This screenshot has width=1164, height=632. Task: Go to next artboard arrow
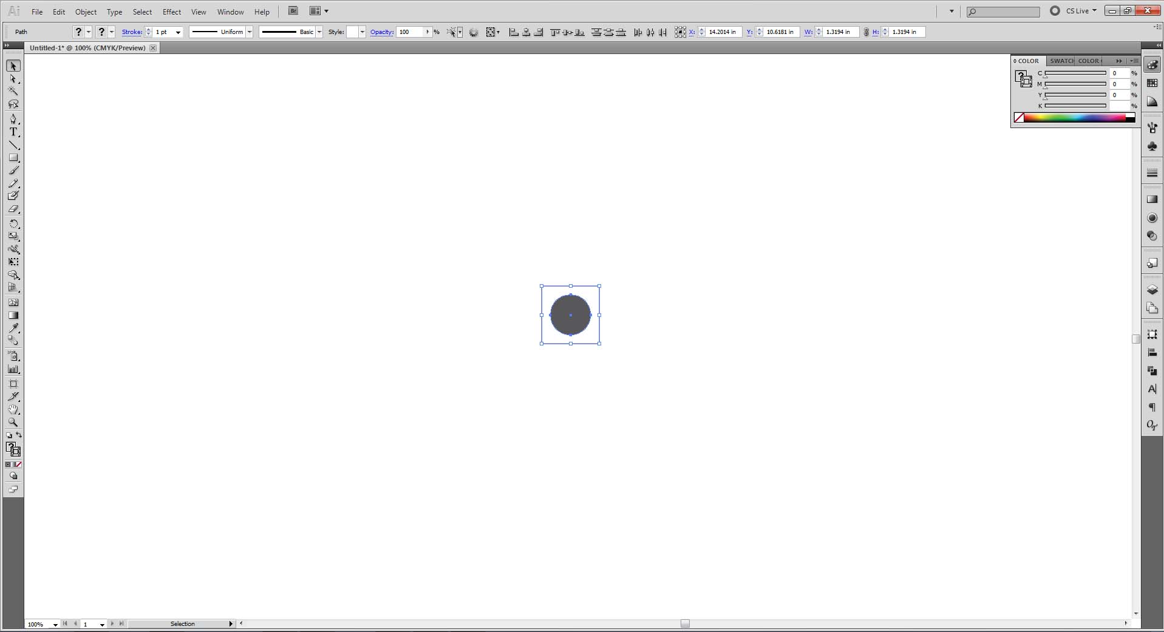[x=112, y=624]
